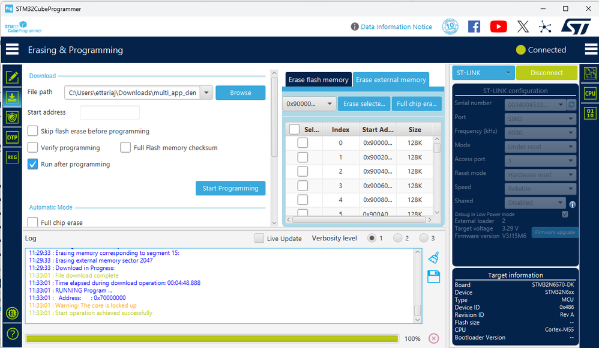Clear log with the broom icon
The image size is (599, 348).
(433, 258)
